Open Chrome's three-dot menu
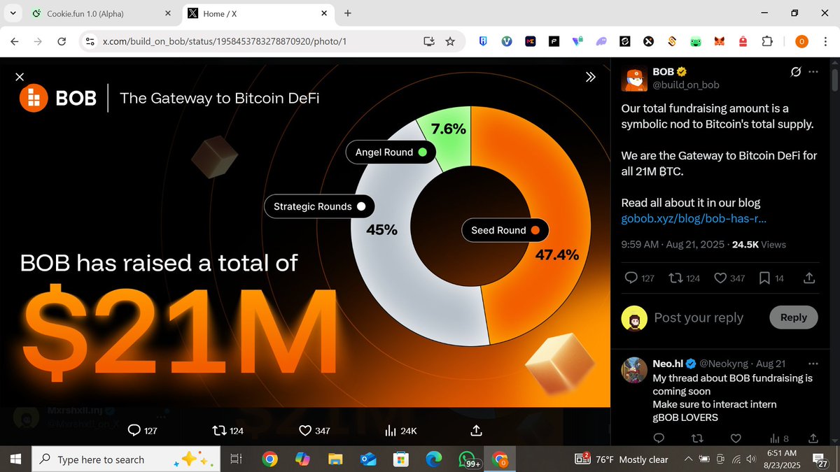The width and height of the screenshot is (840, 472). (x=825, y=41)
